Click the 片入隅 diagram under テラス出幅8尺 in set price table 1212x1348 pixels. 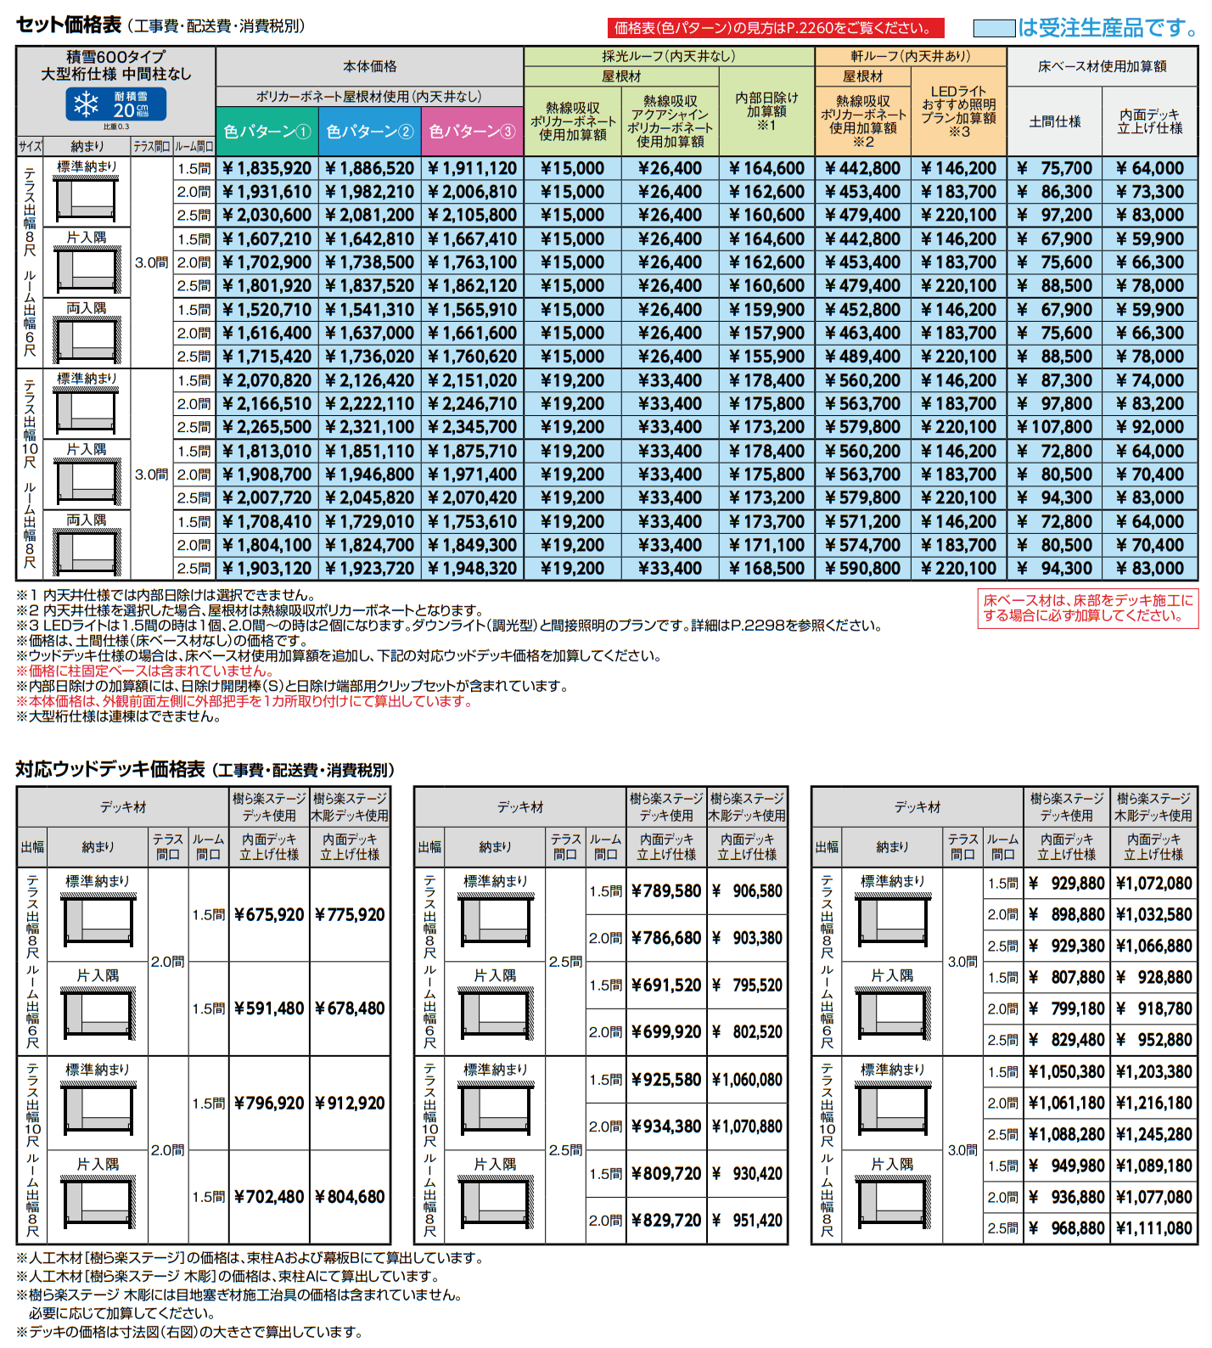point(87,268)
